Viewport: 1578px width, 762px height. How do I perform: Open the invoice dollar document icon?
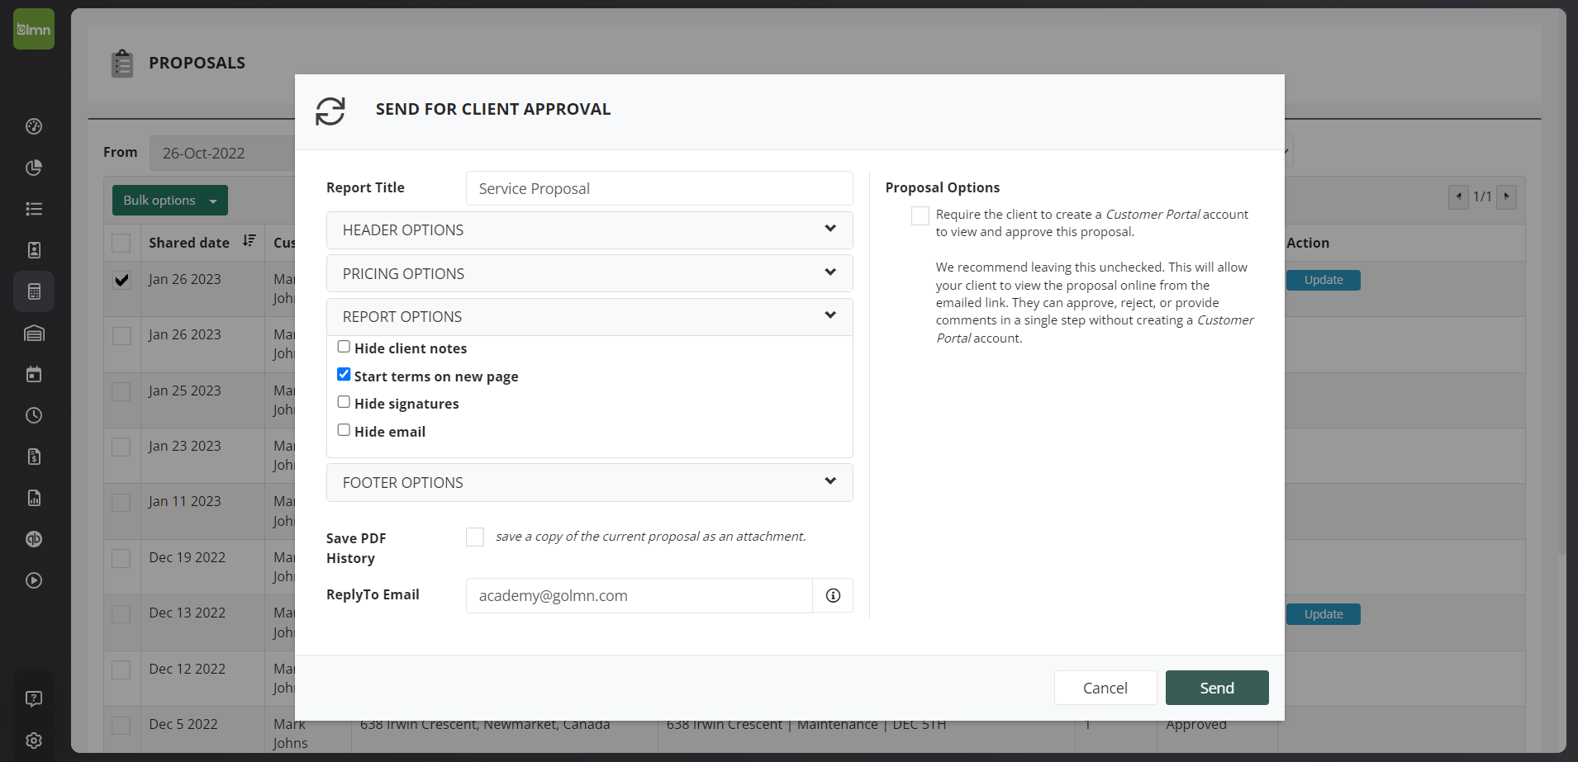point(34,457)
